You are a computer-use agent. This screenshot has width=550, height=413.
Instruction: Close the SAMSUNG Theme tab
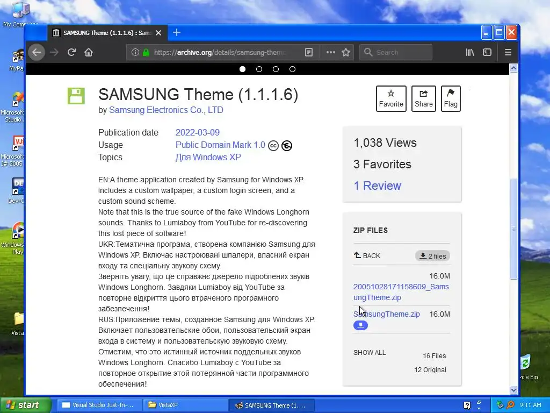[158, 33]
